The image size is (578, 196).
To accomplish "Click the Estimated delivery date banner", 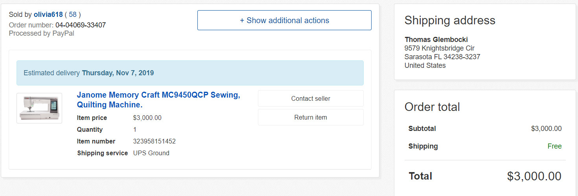I will (x=190, y=73).
